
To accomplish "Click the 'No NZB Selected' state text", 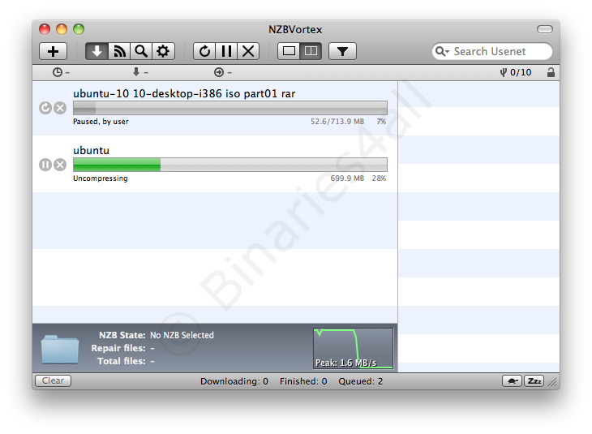I will click(x=182, y=335).
